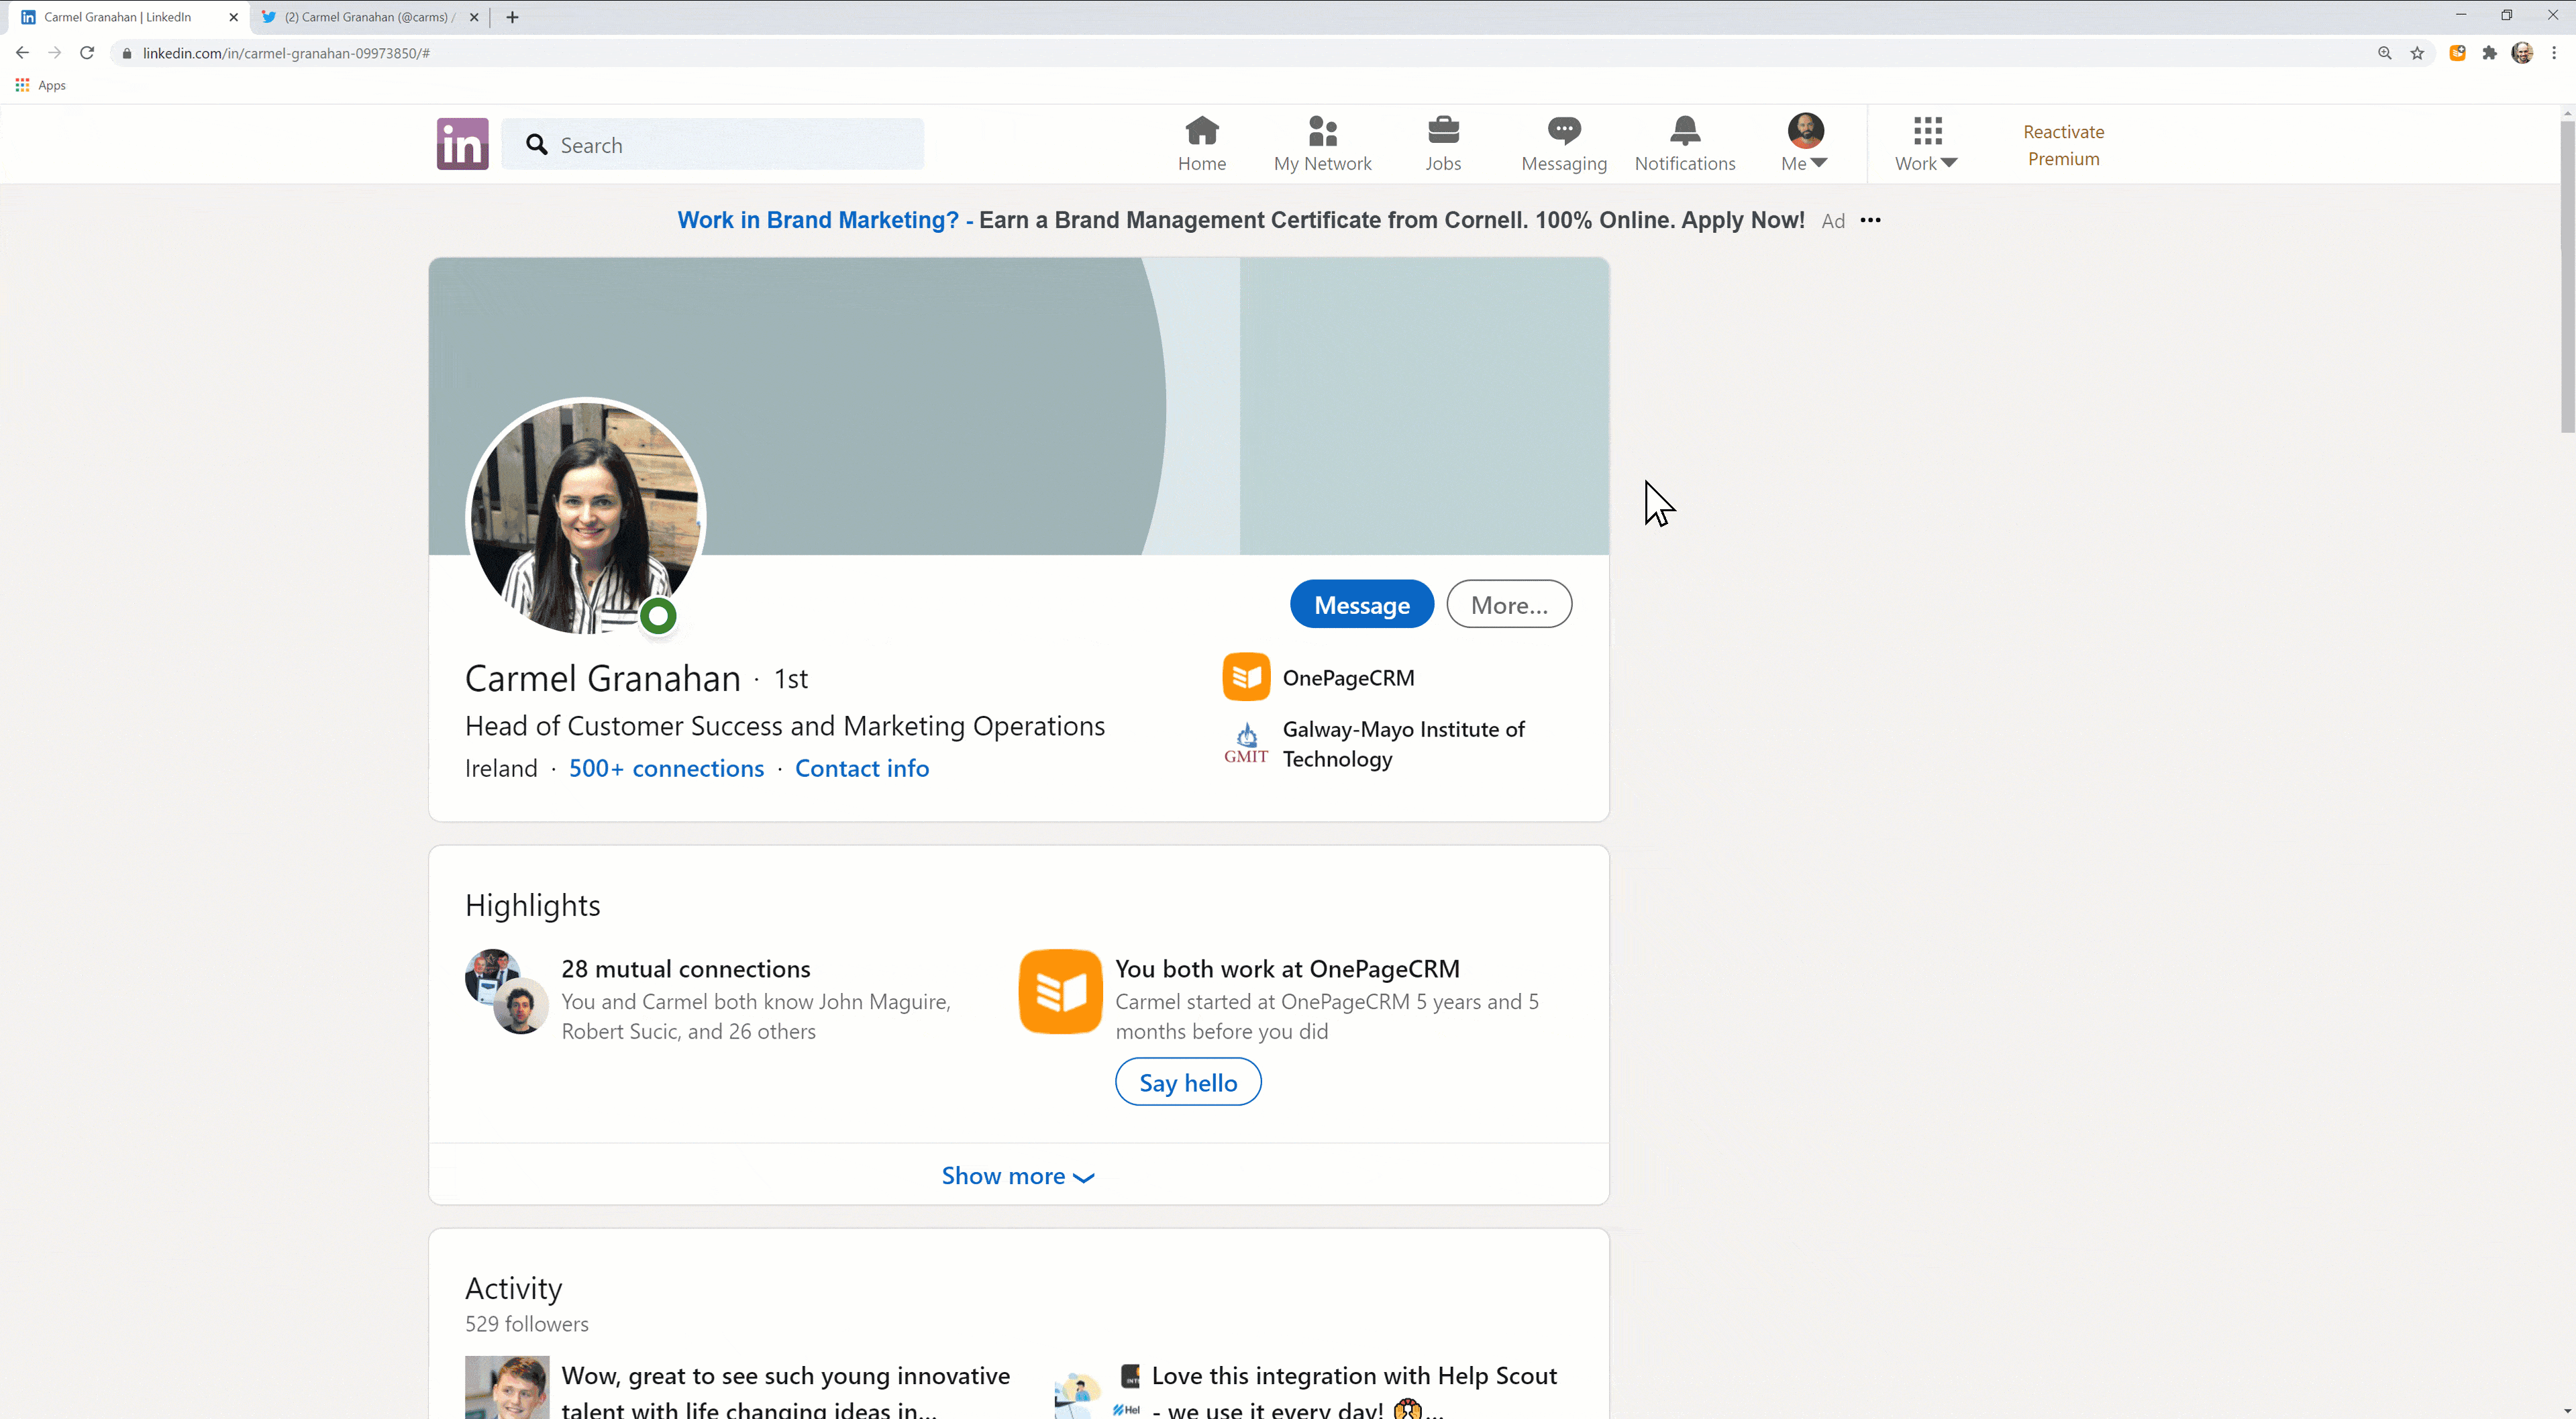Close the Twitter browser tab
Image resolution: width=2576 pixels, height=1419 pixels.
click(474, 17)
